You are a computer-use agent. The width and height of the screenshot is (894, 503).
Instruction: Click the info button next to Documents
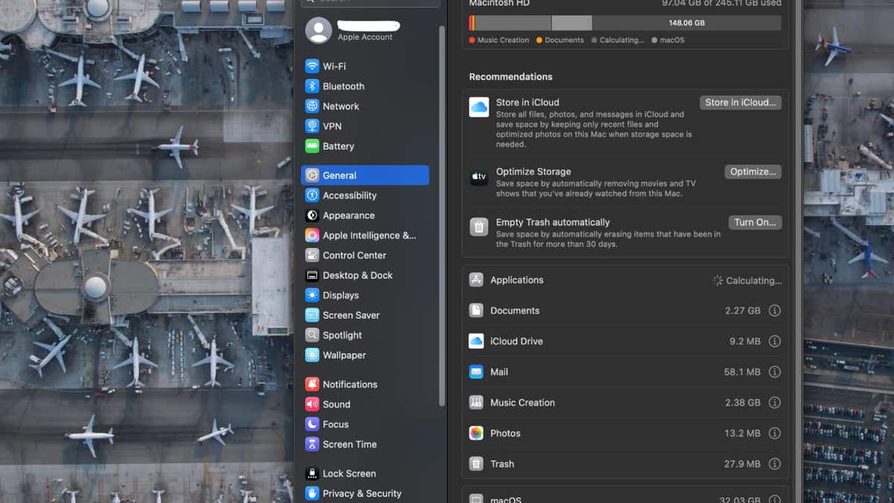tap(774, 311)
